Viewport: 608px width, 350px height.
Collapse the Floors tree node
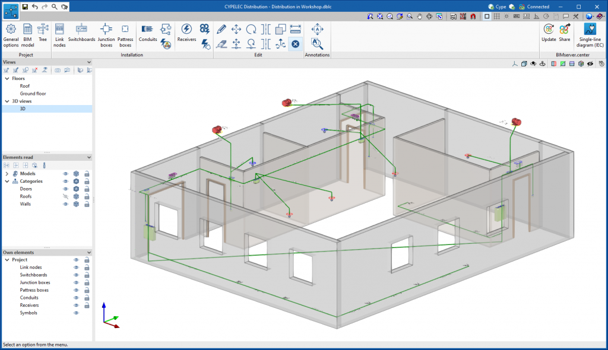click(x=7, y=78)
